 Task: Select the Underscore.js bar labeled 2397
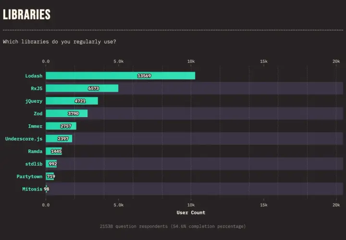coord(59,138)
